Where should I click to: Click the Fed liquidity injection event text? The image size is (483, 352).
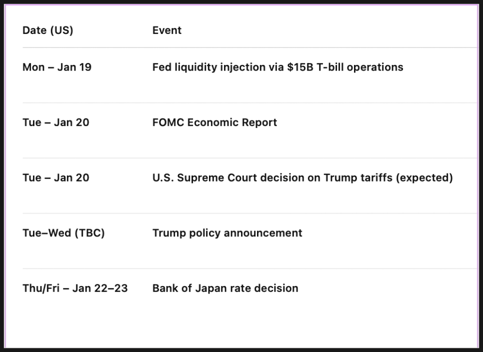(277, 67)
